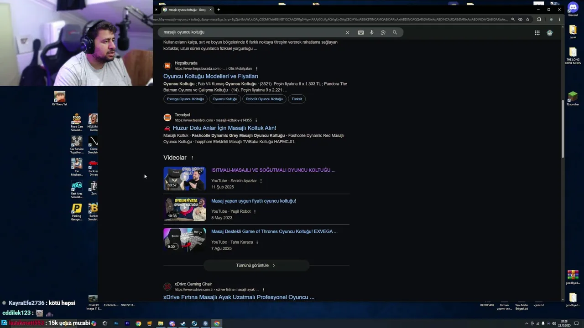This screenshot has height=328, width=584.
Task: Open Chrome extensions puzzle icon
Action: pos(539,20)
